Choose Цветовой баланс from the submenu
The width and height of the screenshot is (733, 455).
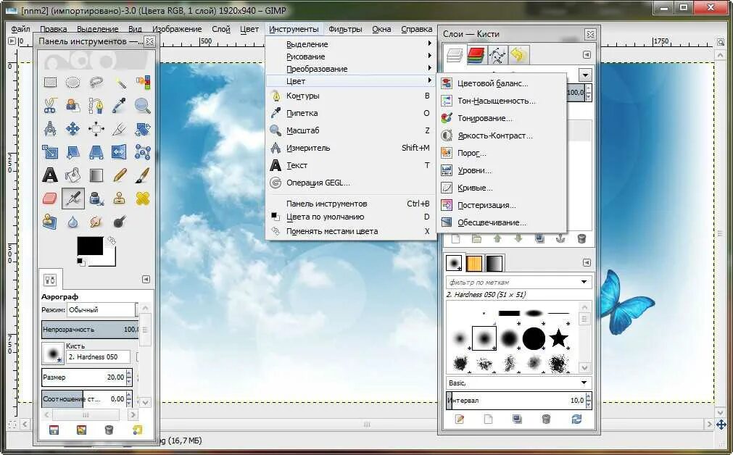502,83
